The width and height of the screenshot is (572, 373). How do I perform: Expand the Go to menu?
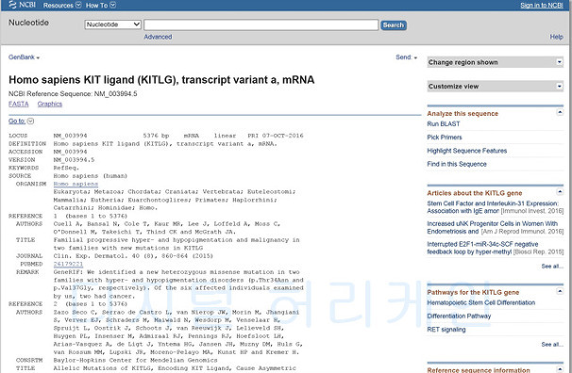(x=21, y=121)
